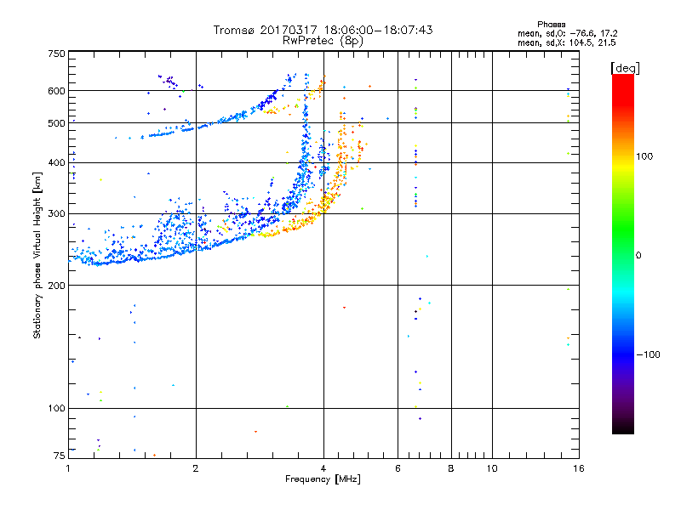
Task: Click the 'mean, sd,X: 104.5, 21.5' line
Action: [566, 42]
